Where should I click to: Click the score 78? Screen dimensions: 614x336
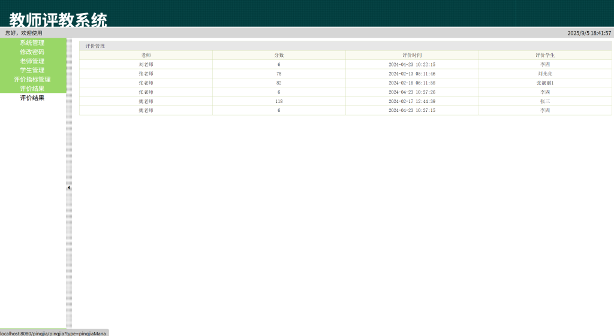pyautogui.click(x=279, y=74)
